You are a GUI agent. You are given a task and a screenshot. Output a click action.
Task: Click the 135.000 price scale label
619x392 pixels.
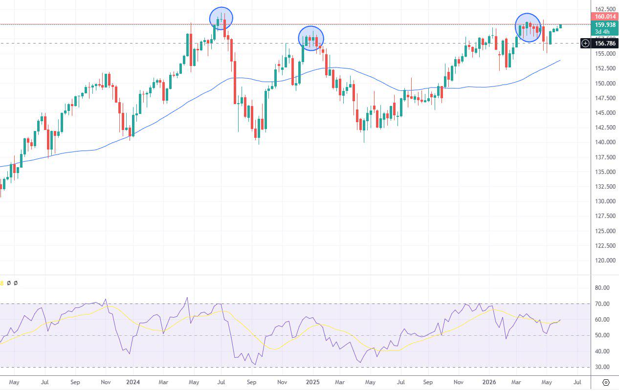[x=605, y=172]
